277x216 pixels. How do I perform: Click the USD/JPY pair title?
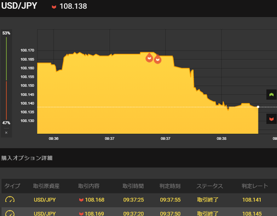(x=19, y=6)
